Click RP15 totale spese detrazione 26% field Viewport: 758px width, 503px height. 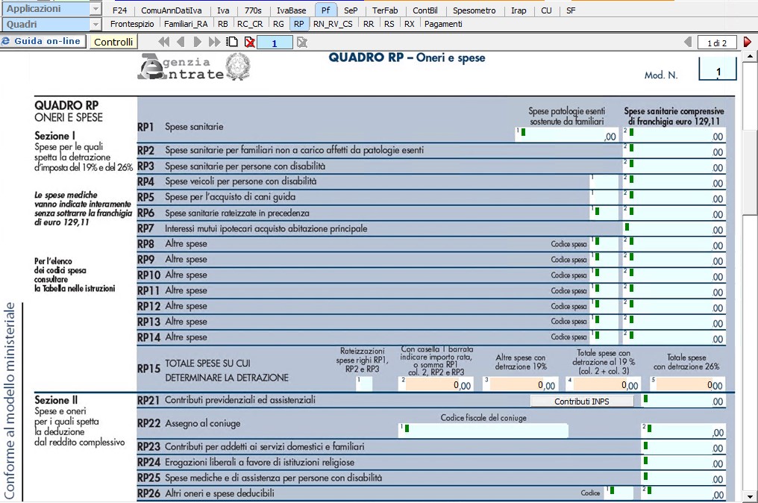tap(689, 384)
